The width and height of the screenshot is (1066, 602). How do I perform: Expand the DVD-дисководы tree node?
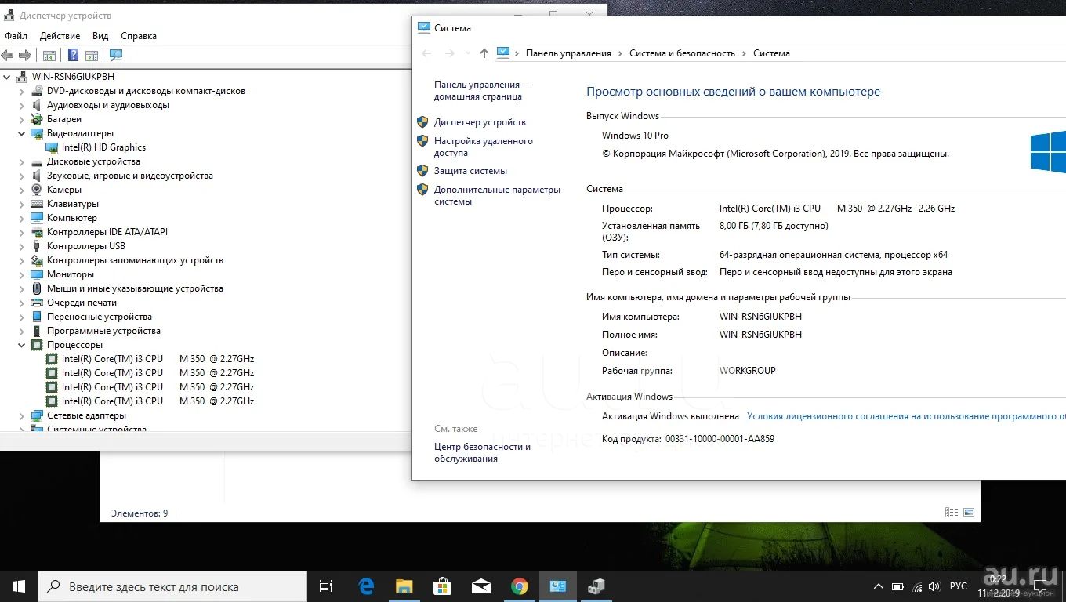[22, 91]
